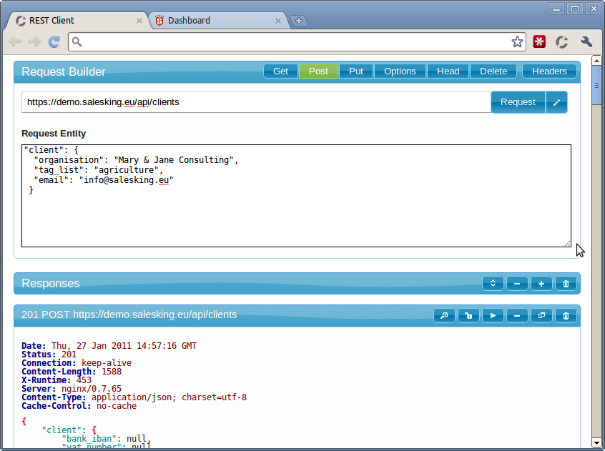Bookmark the page with the star icon
This screenshot has width=605, height=451.
517,41
